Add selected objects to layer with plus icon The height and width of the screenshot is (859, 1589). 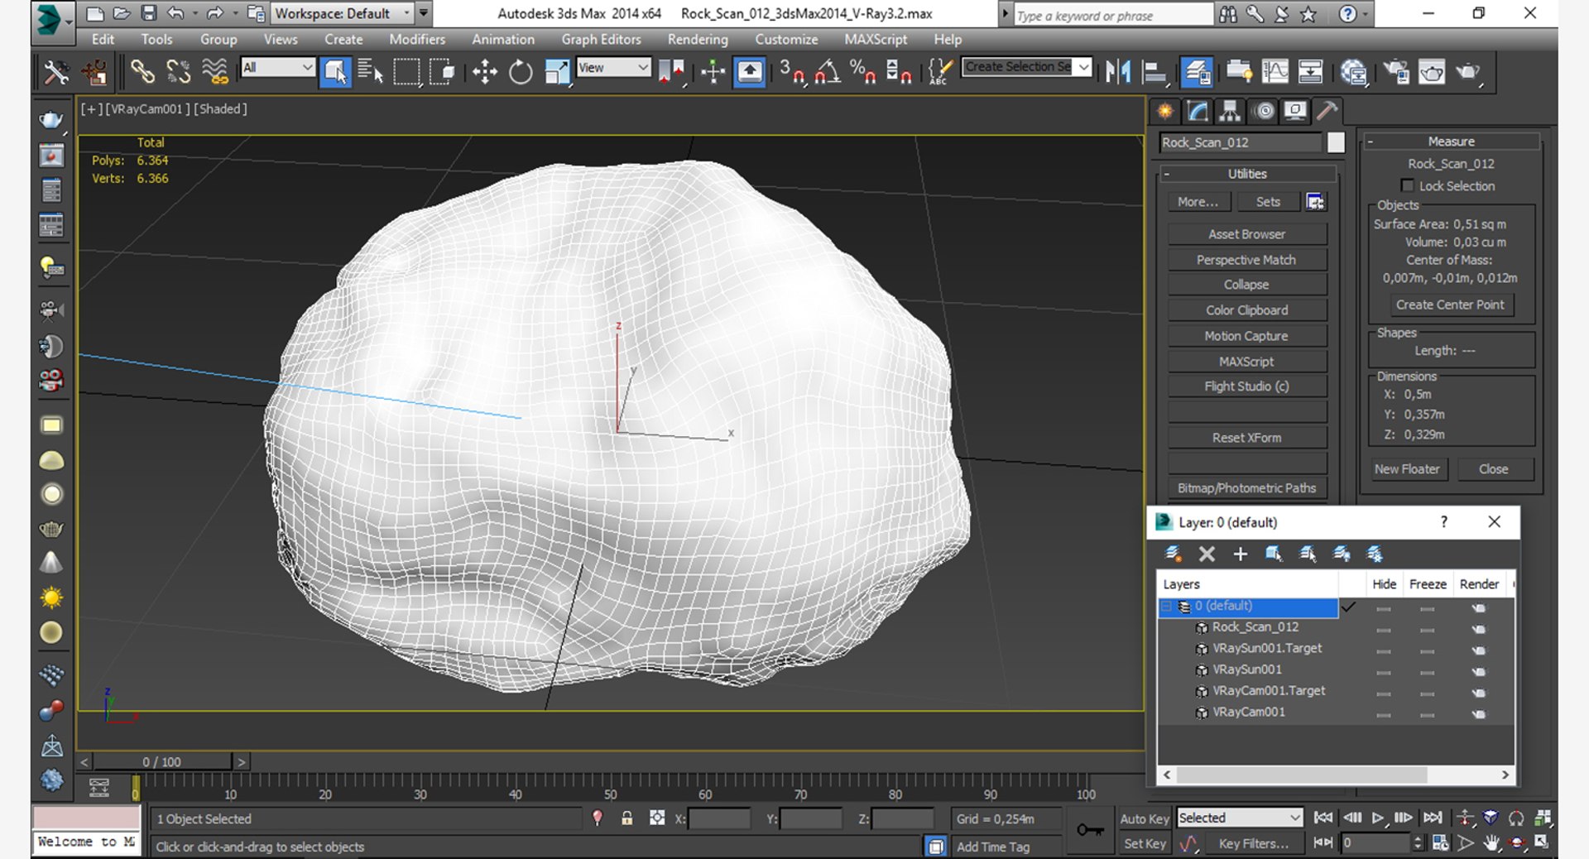coord(1240,554)
